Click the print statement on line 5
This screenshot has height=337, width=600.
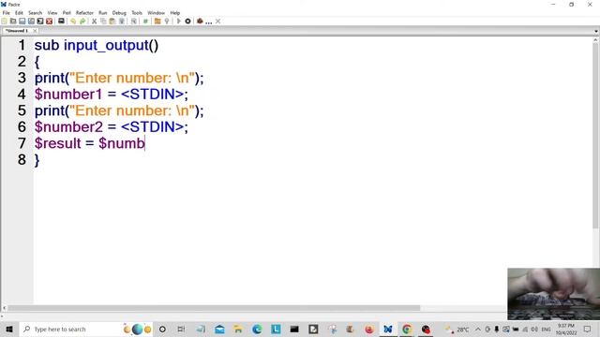(x=119, y=110)
